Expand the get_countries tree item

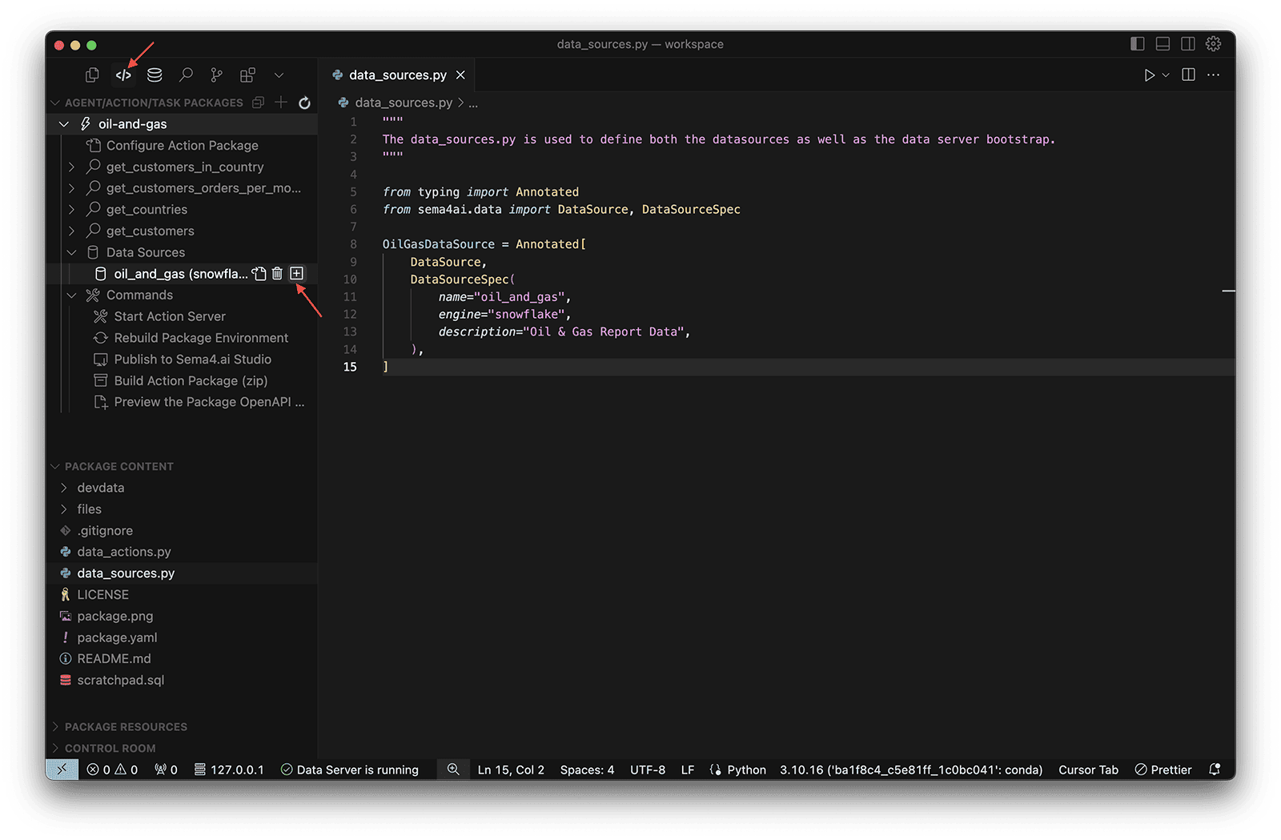coord(71,209)
